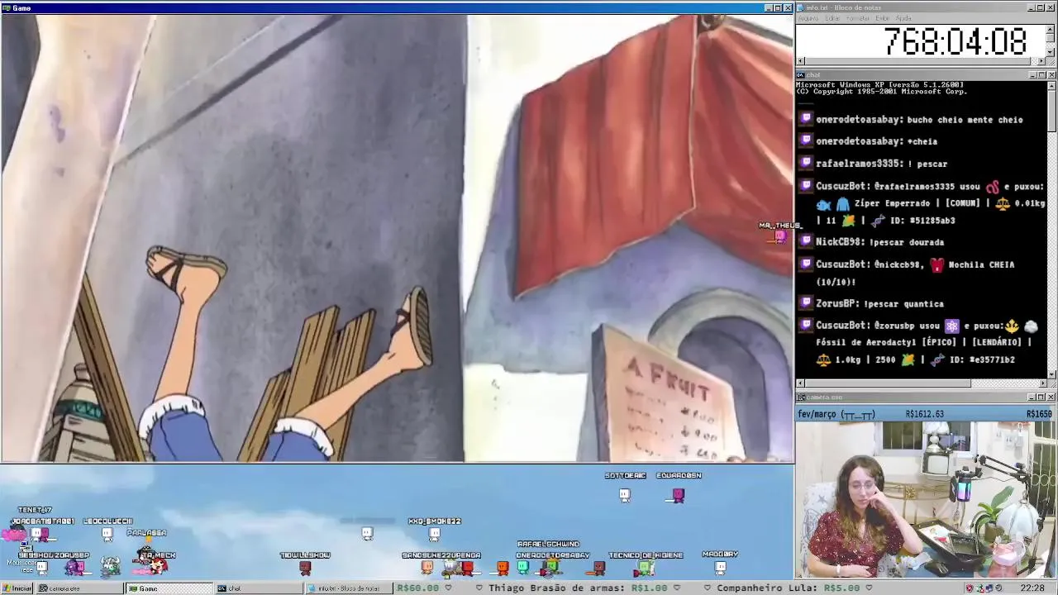Click the EDUARD0SN avatar character
This screenshot has width=1058, height=595.
pos(679,495)
